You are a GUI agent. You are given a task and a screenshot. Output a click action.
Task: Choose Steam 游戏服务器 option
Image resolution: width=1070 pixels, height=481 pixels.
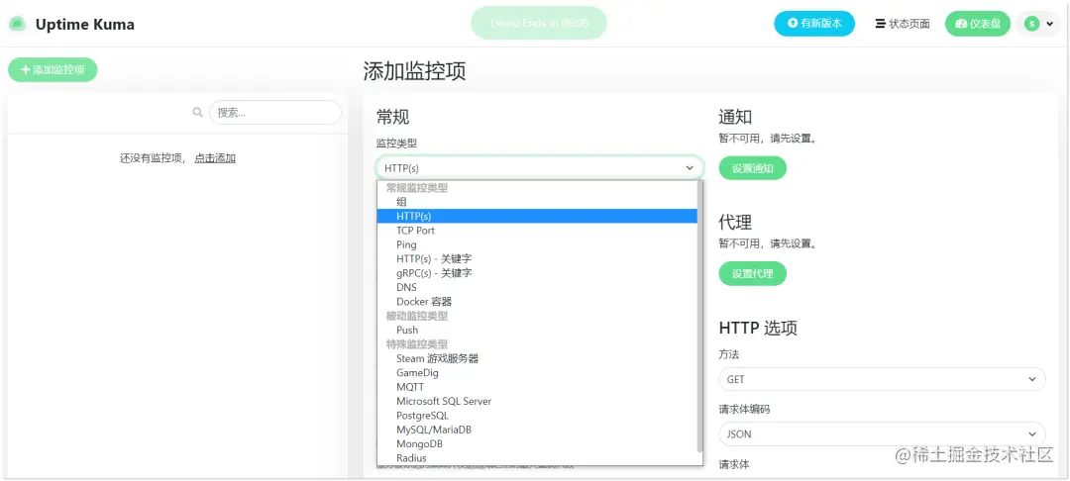click(x=537, y=358)
